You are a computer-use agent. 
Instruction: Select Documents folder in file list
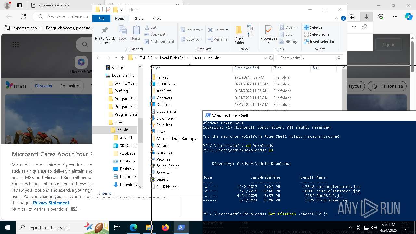point(166,111)
